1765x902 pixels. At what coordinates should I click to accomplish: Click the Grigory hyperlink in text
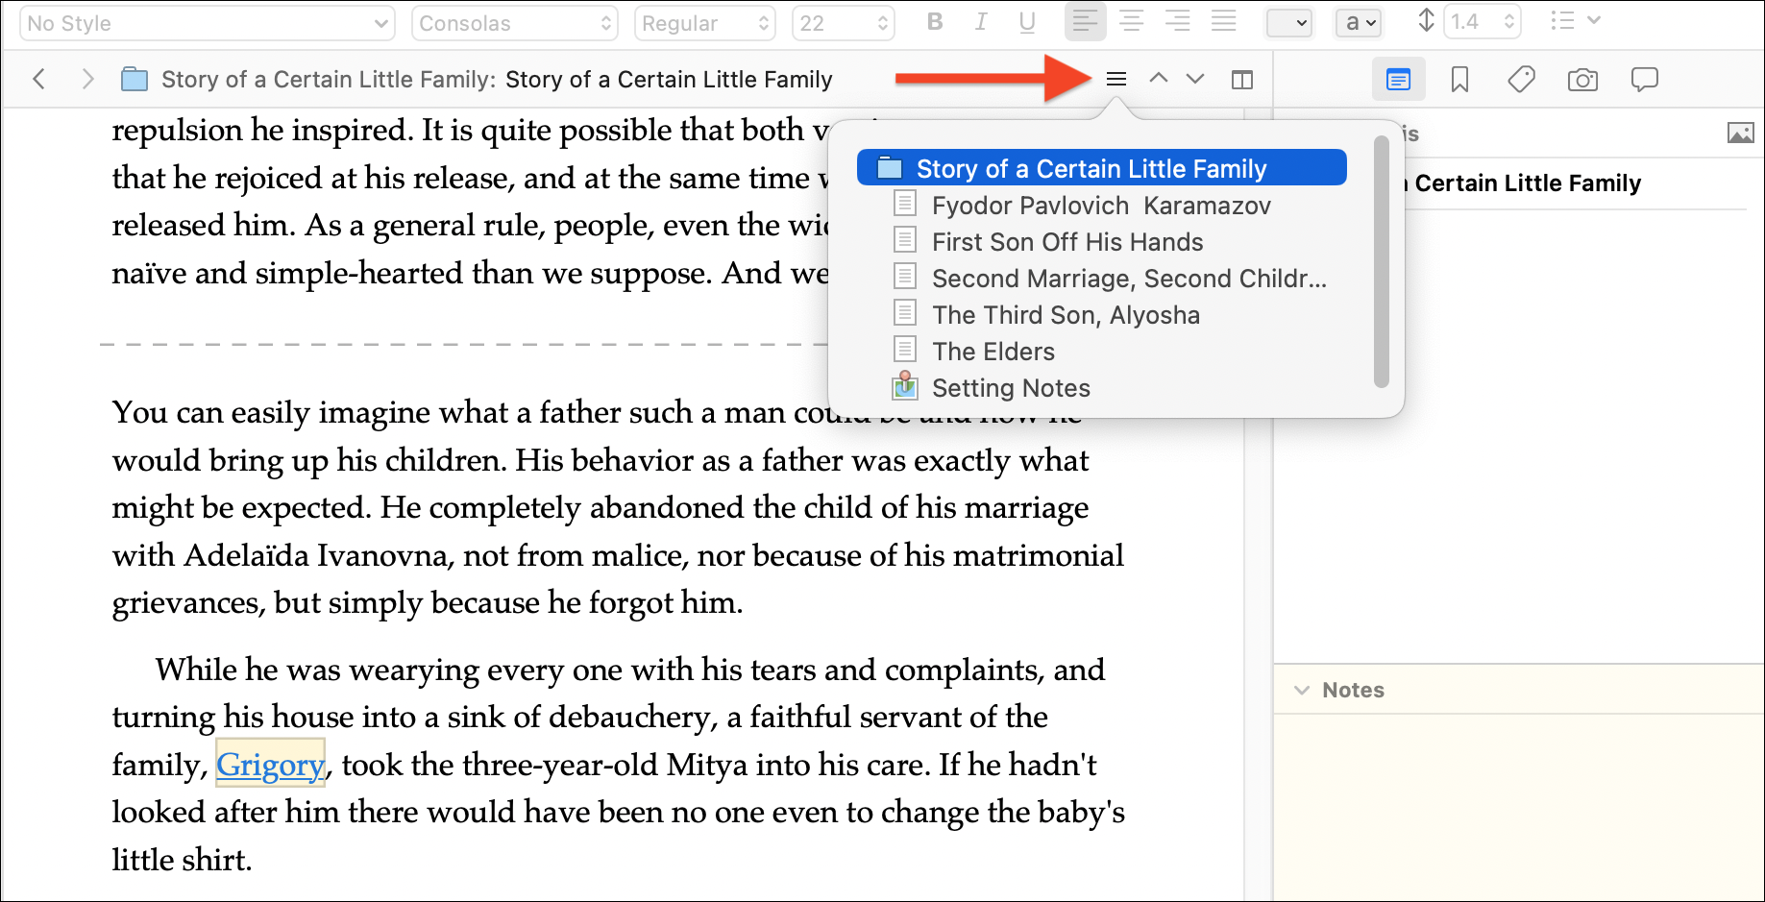(270, 765)
